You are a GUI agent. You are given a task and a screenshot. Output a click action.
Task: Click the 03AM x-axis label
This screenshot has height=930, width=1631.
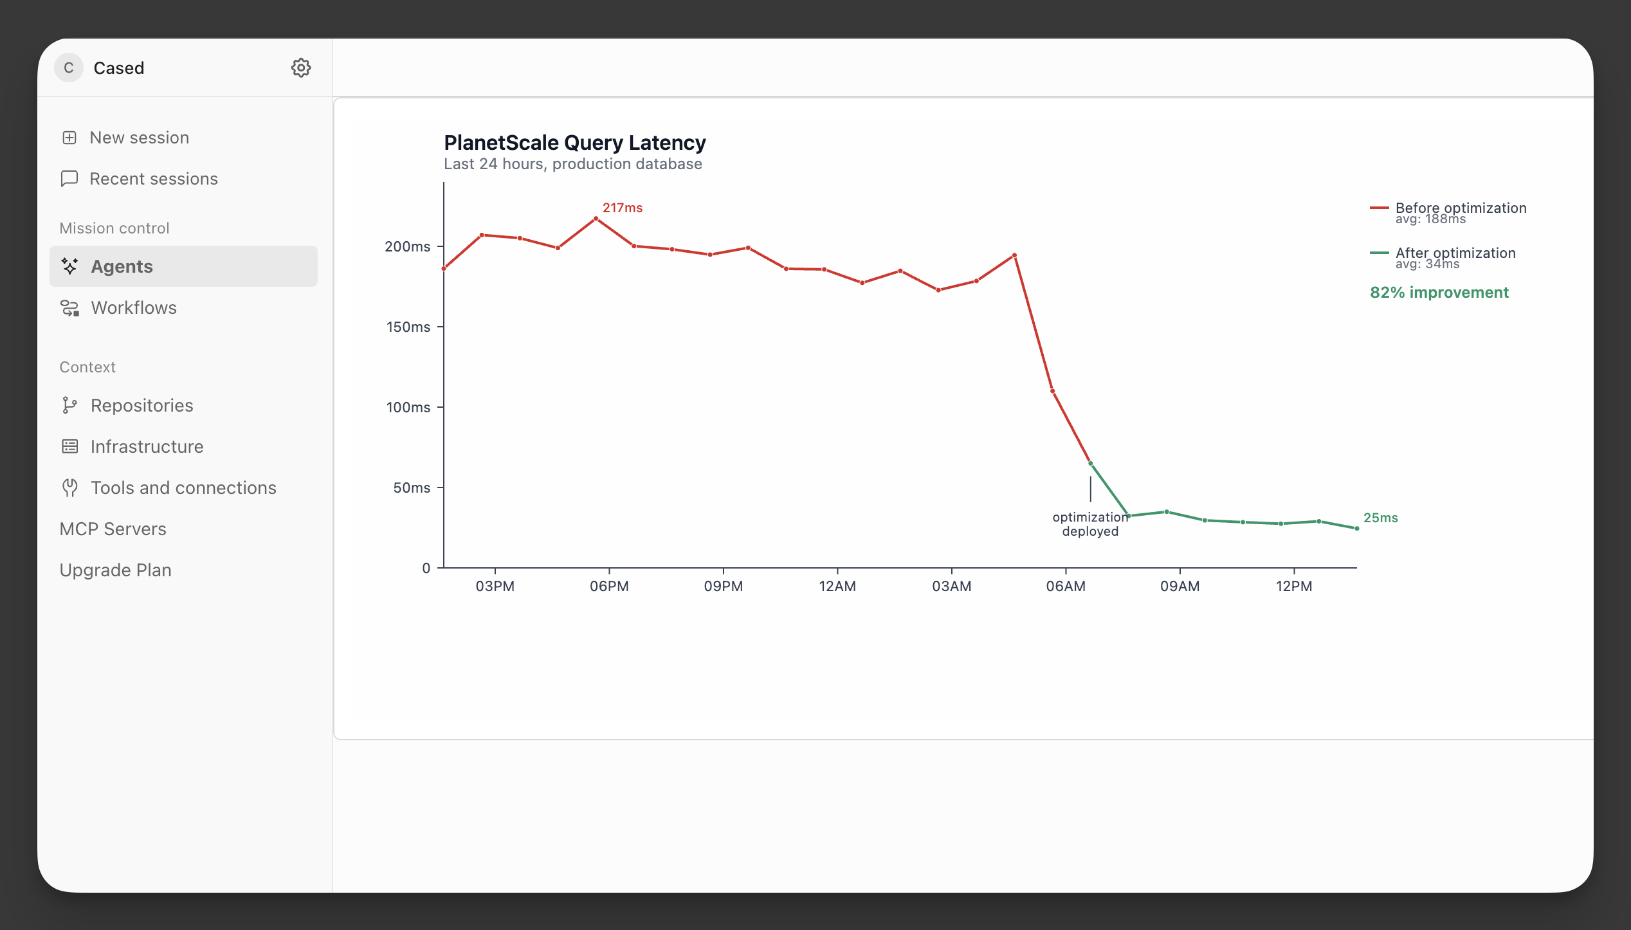[x=952, y=587]
